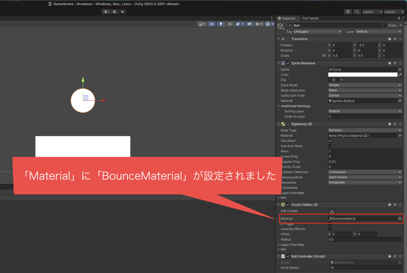Open Rigidbody 2D presets icon

(395, 124)
